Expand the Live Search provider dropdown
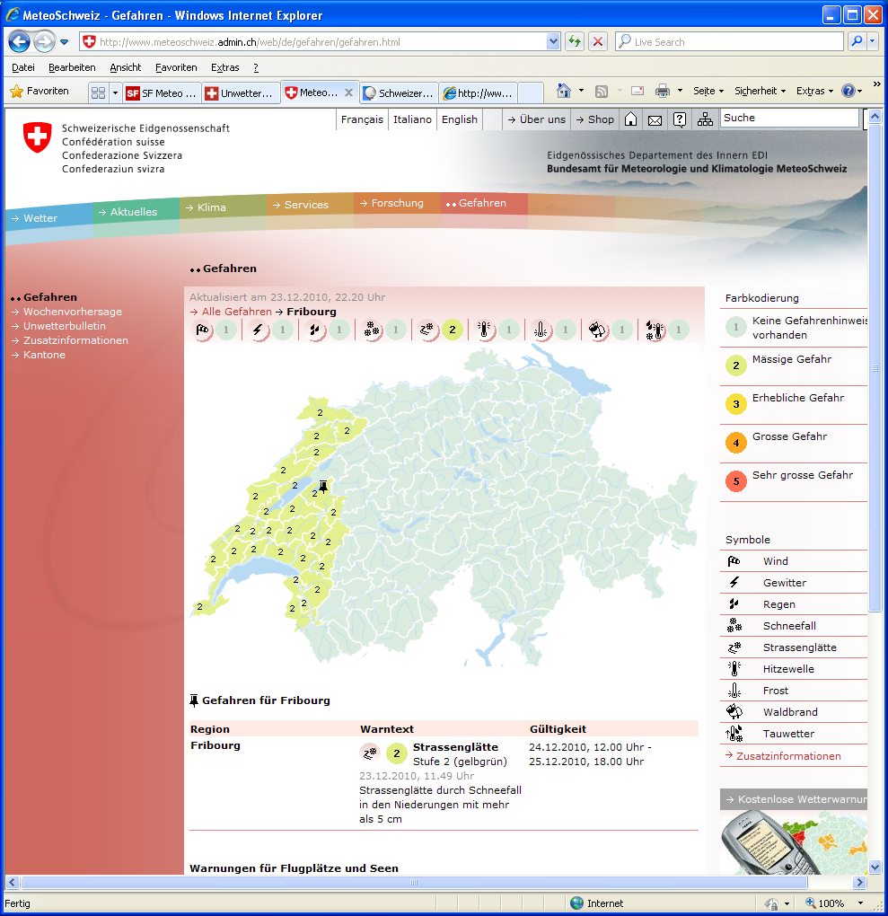This screenshot has height=916, width=888. click(x=872, y=41)
